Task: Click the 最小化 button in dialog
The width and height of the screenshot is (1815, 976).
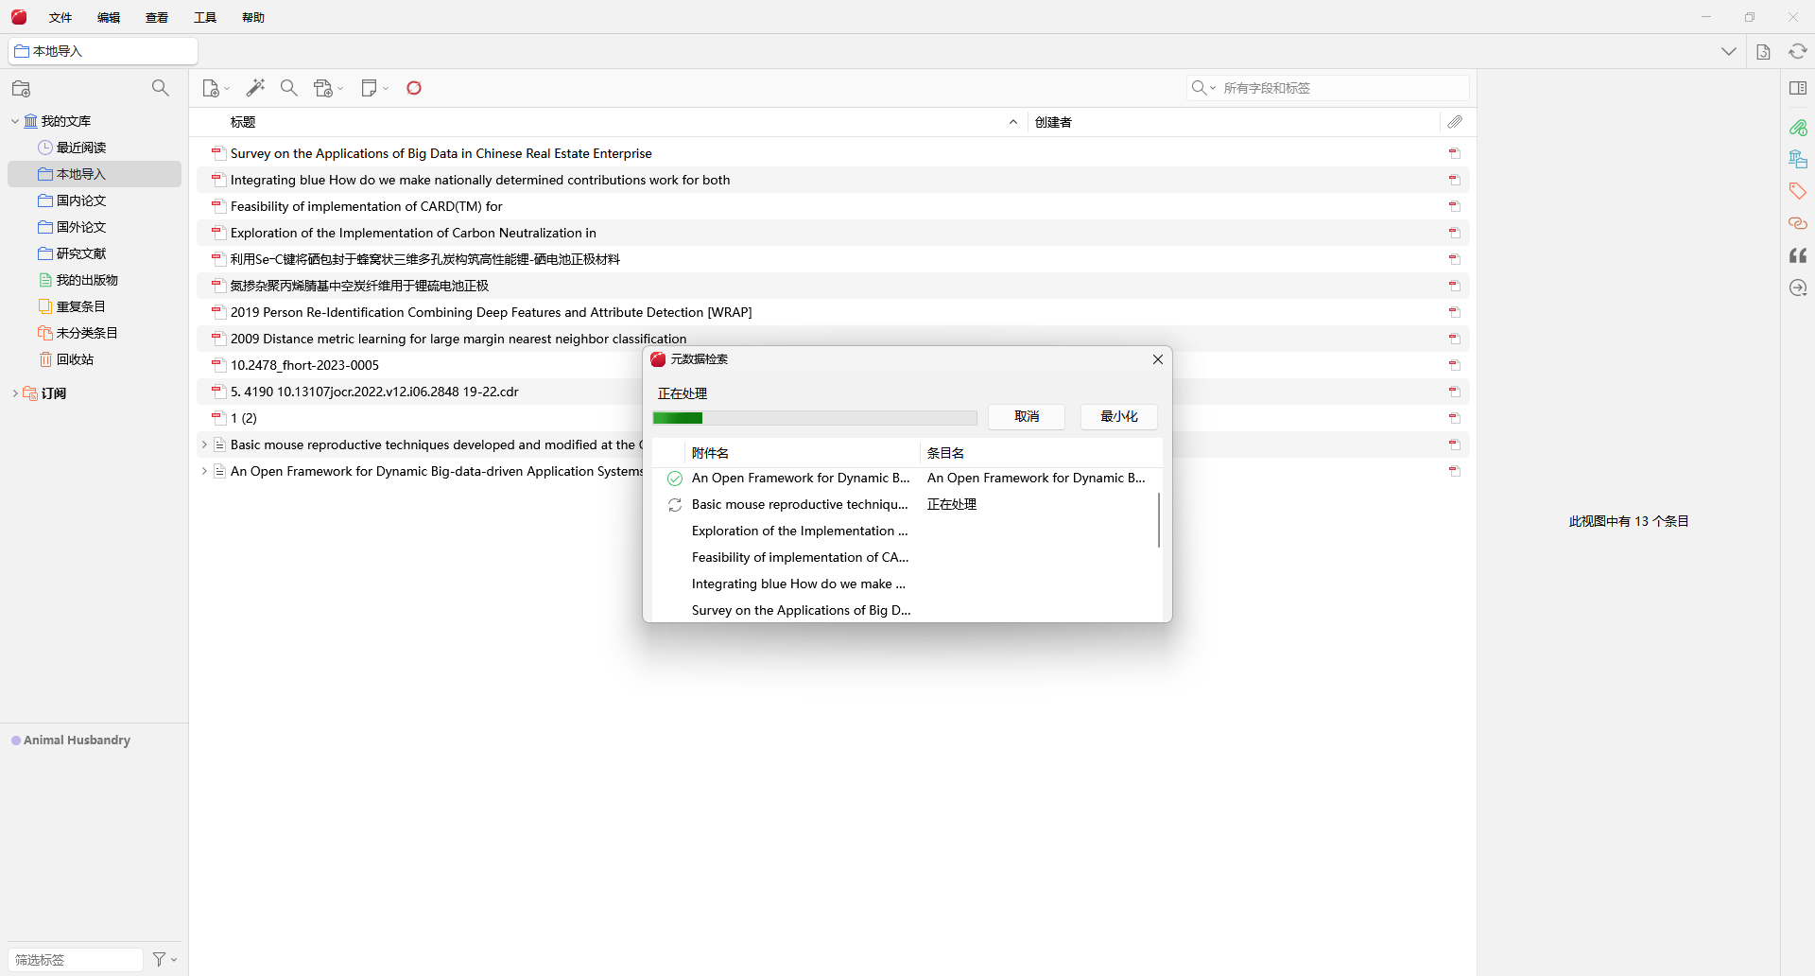Action: coord(1119,416)
